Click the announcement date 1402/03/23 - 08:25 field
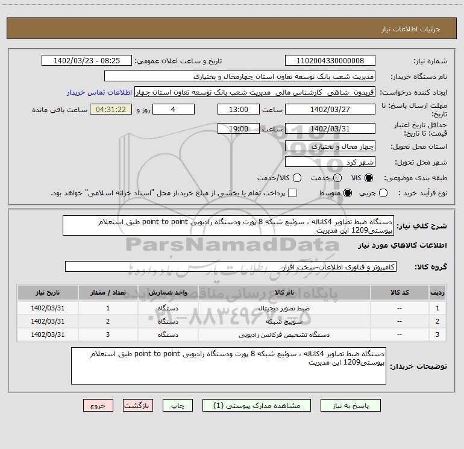Screen dimensions: 464x449 point(87,61)
